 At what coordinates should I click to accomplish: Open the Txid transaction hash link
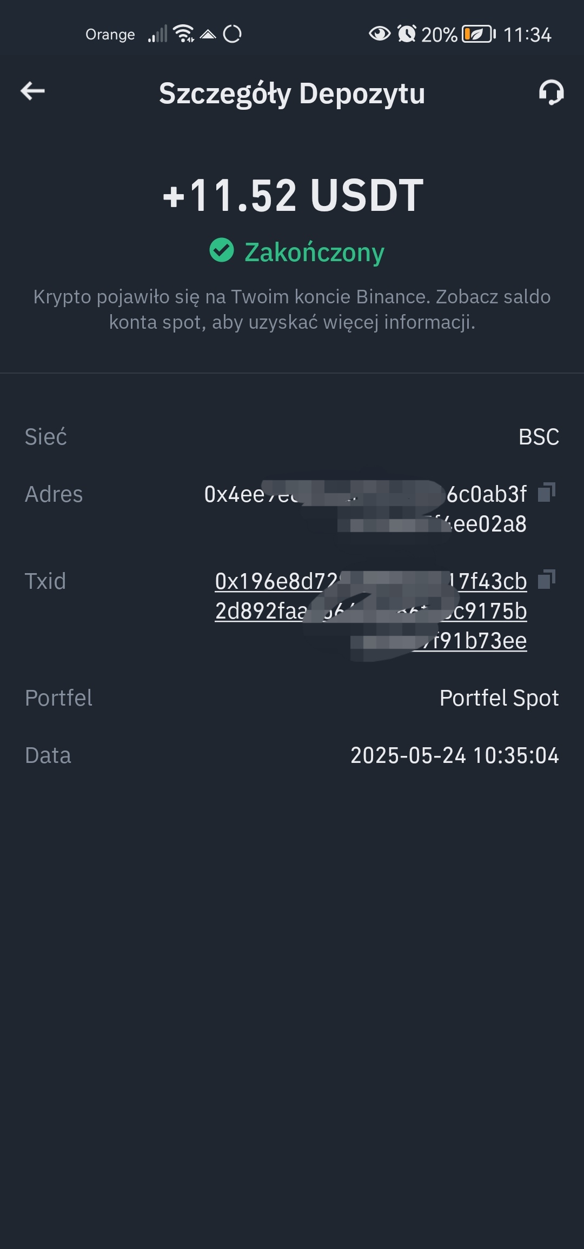pos(371,611)
